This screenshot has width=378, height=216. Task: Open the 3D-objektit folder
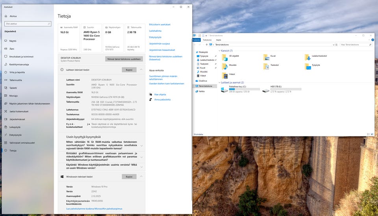(230, 57)
